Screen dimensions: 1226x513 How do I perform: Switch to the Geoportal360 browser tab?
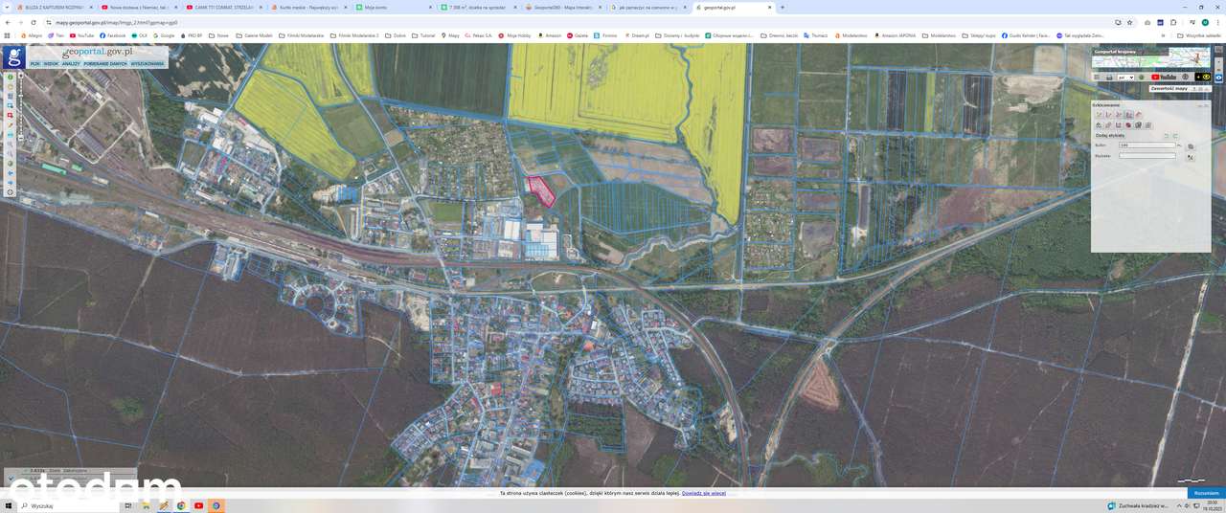[x=562, y=7]
